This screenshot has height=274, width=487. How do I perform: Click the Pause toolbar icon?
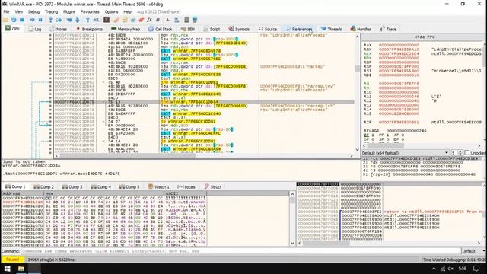(40, 20)
